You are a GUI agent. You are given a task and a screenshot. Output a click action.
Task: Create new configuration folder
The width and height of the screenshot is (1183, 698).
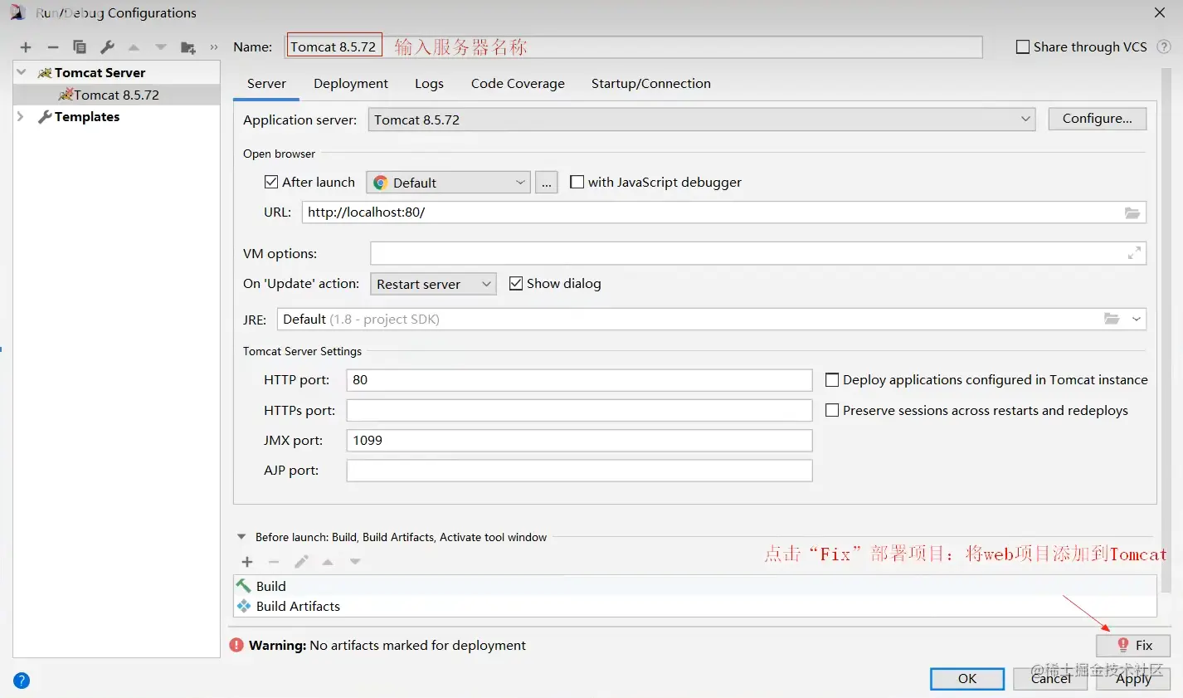click(188, 47)
